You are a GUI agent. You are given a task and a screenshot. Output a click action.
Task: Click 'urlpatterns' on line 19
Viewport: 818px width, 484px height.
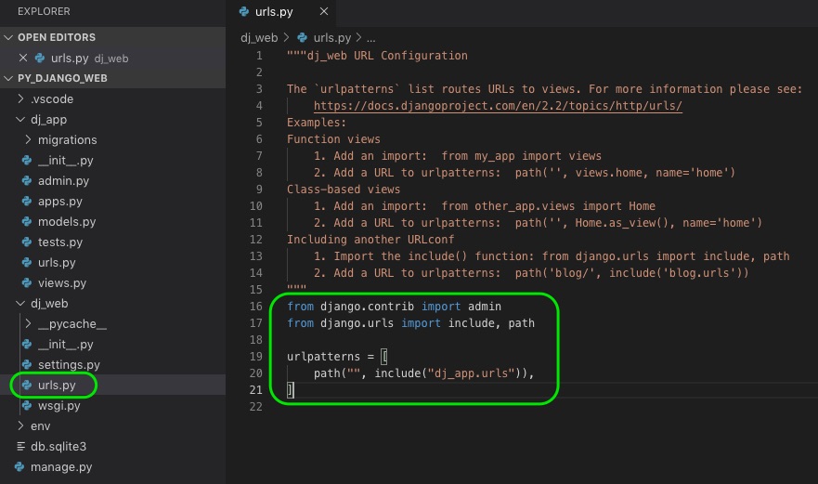tap(323, 357)
